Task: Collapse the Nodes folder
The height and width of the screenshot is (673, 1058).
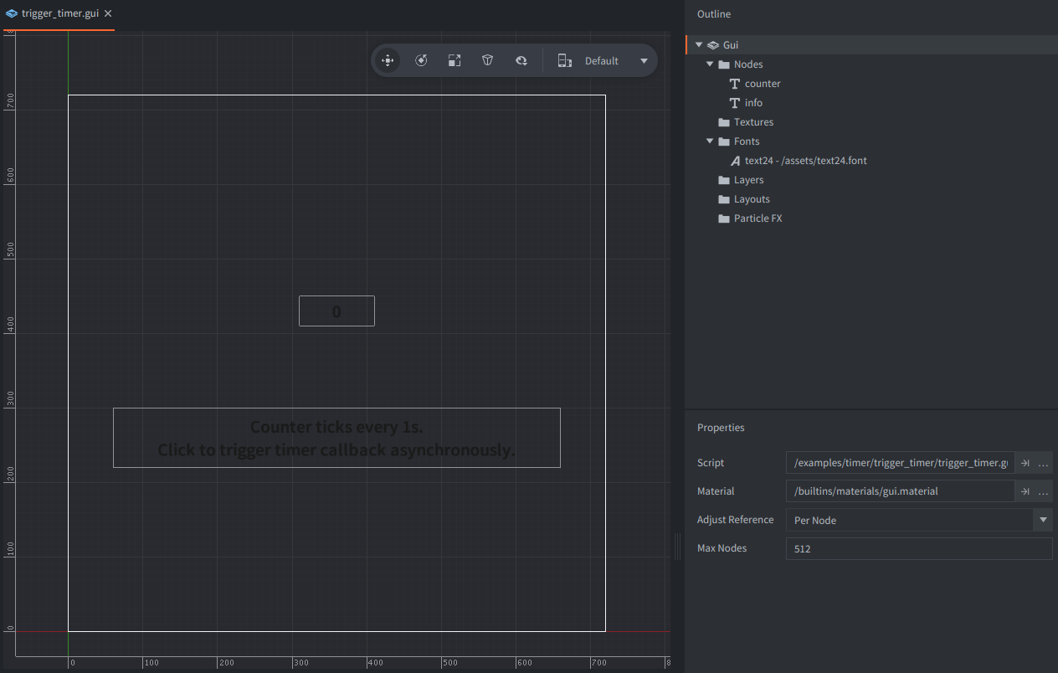Action: click(x=710, y=64)
